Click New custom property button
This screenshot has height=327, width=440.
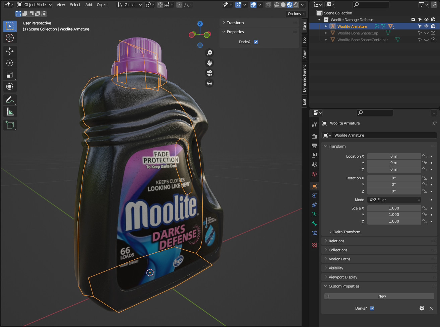point(379,296)
